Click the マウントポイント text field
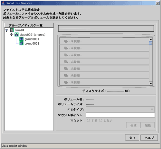The image size is (161, 149). 120,115
